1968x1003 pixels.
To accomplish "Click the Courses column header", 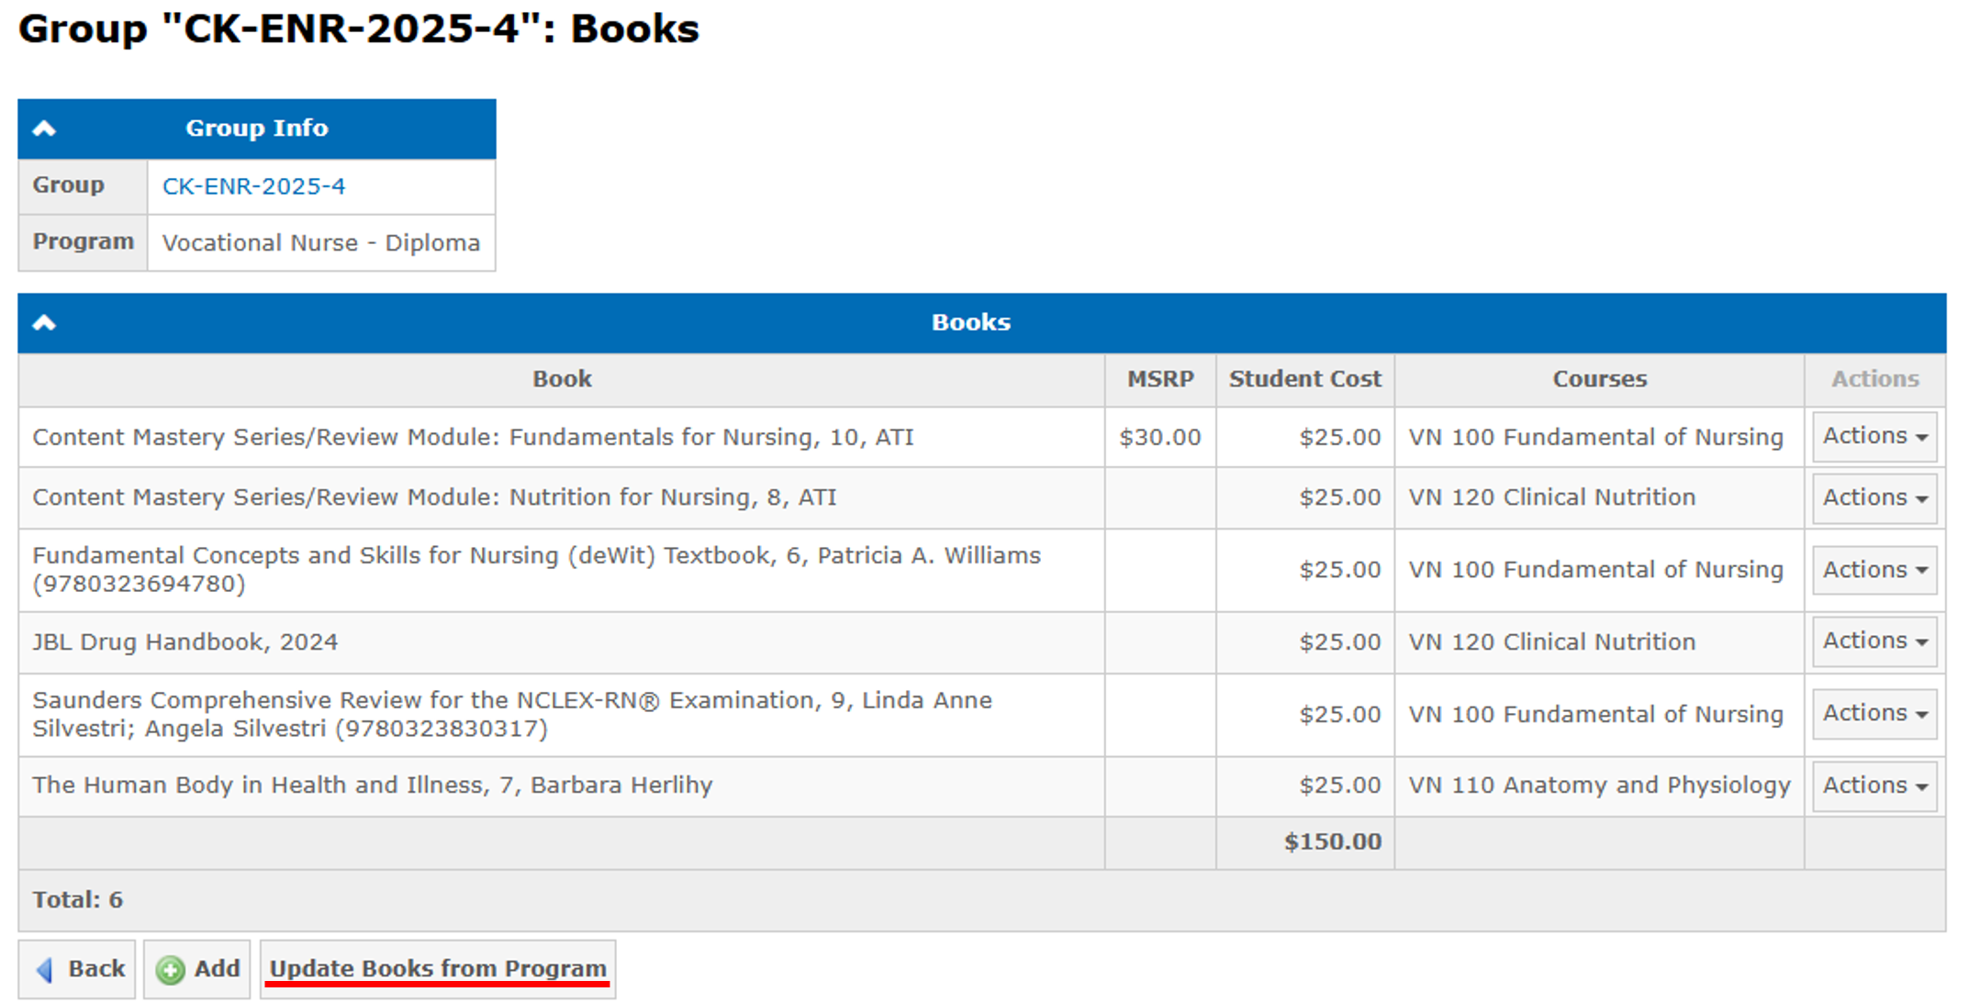I will click(x=1599, y=379).
